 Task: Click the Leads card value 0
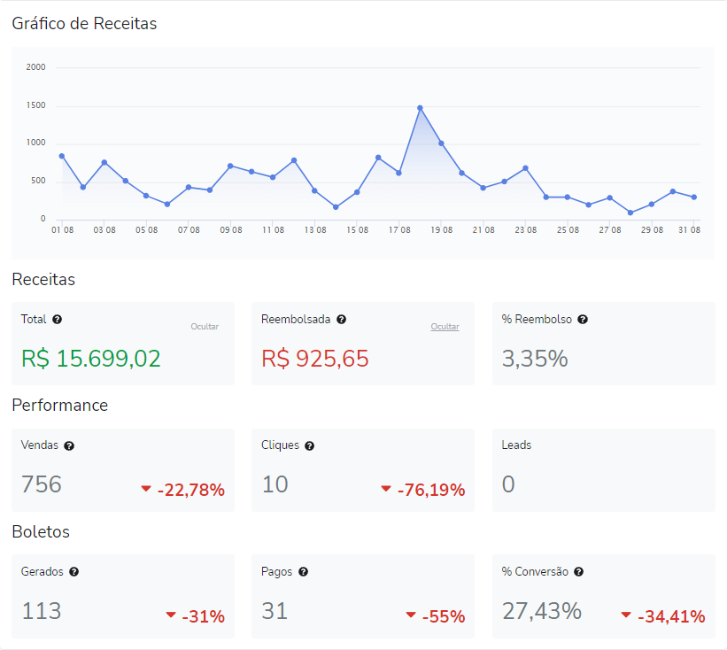[x=508, y=484]
